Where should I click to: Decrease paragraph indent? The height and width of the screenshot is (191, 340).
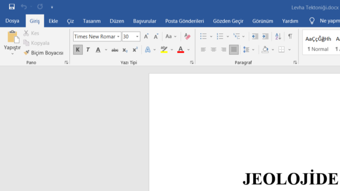pos(255,36)
